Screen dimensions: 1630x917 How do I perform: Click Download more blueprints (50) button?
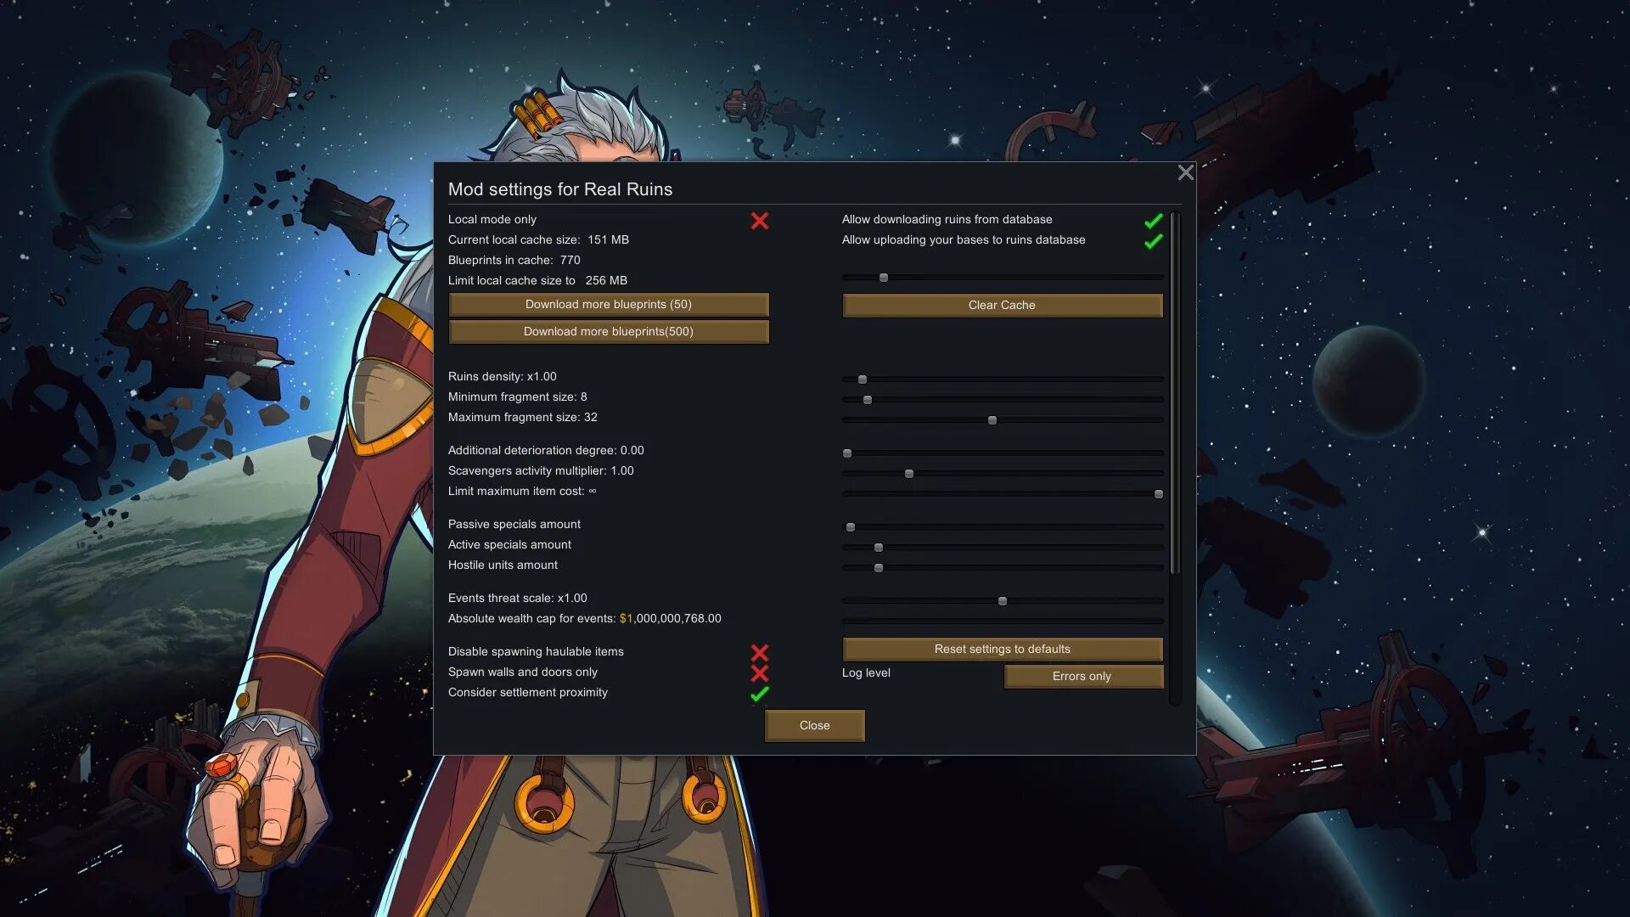point(609,305)
